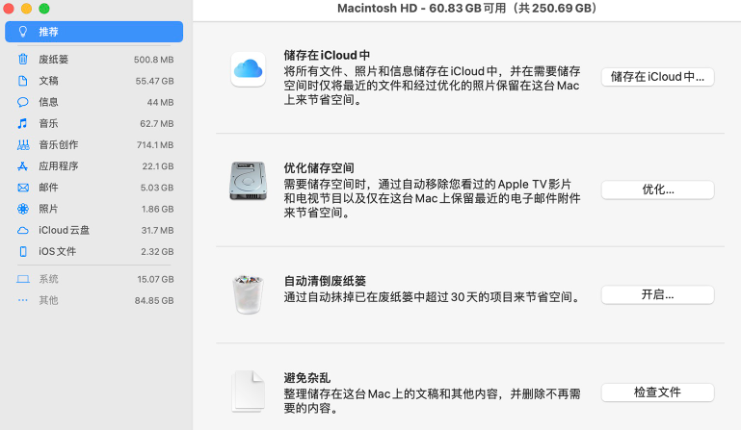Screen dimensions: 741x430
Task: Open the 文稿 category label
Action: tap(48, 81)
